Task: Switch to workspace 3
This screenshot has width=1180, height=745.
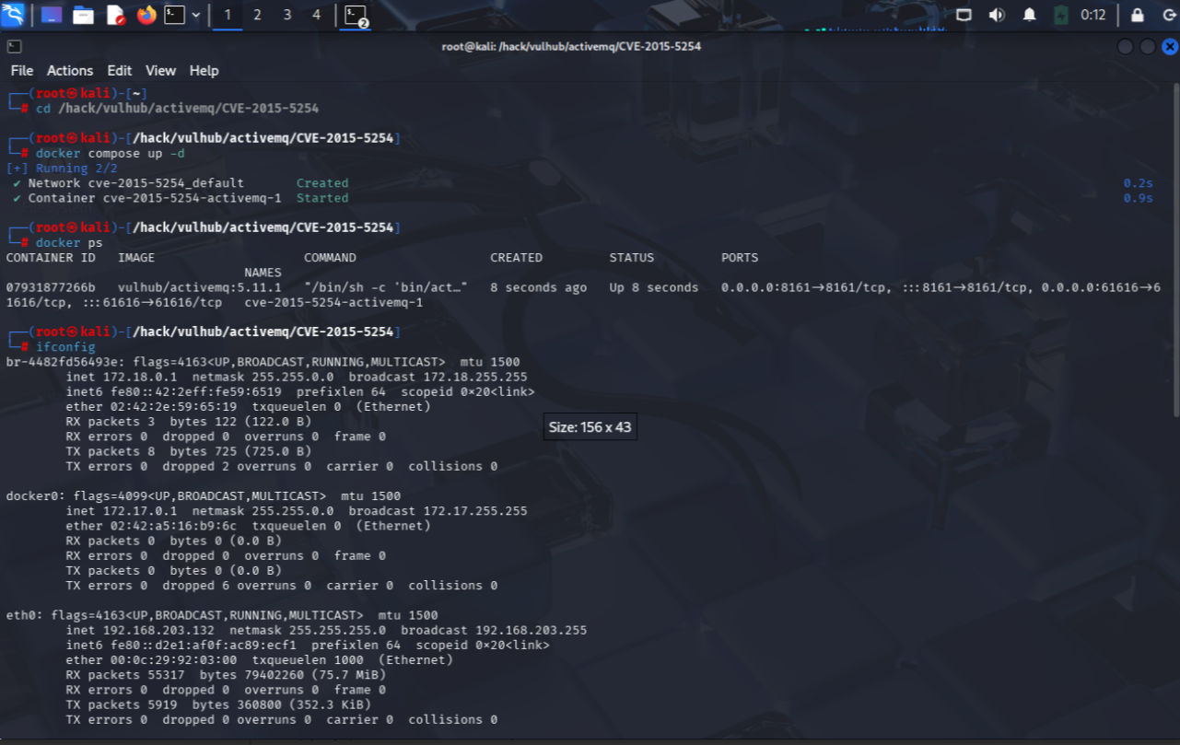Action: (x=287, y=15)
